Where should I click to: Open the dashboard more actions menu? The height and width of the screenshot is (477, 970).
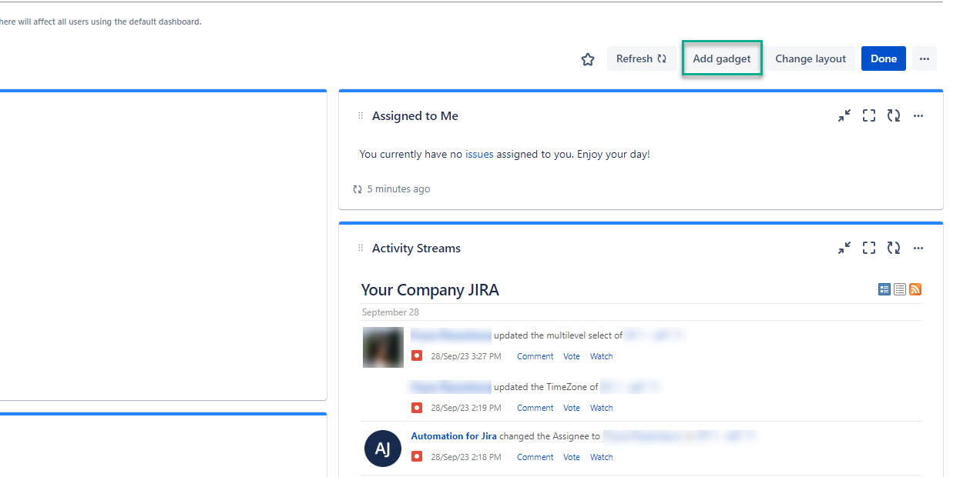click(925, 59)
